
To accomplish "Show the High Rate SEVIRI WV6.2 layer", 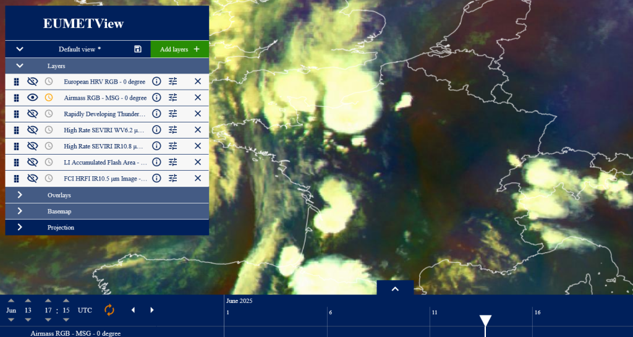I will coord(32,130).
